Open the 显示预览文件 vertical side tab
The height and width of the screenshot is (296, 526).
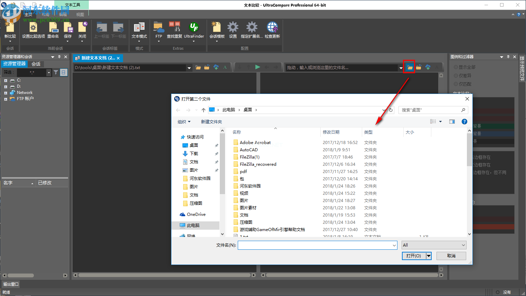click(x=522, y=68)
